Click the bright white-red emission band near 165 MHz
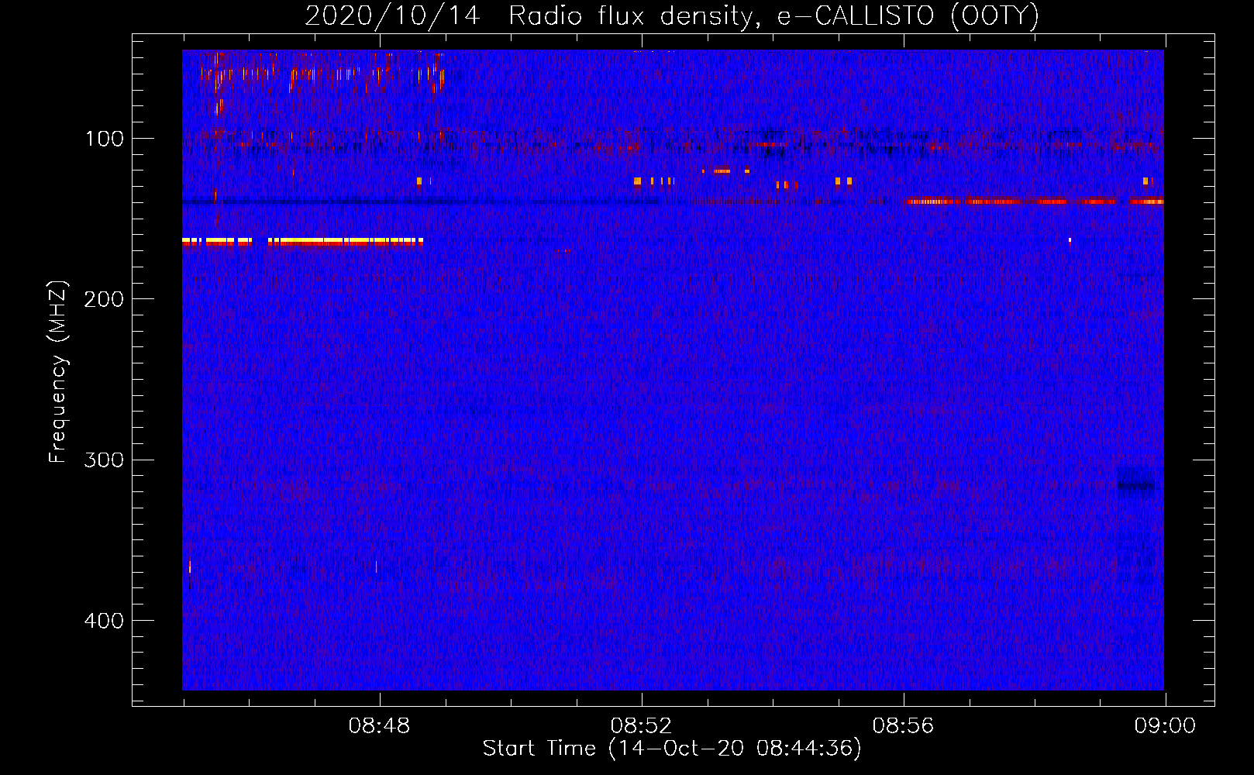 click(x=303, y=242)
